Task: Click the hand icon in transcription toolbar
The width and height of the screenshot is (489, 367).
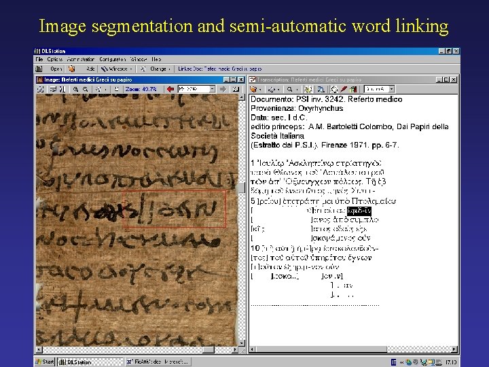Action: coord(253,89)
